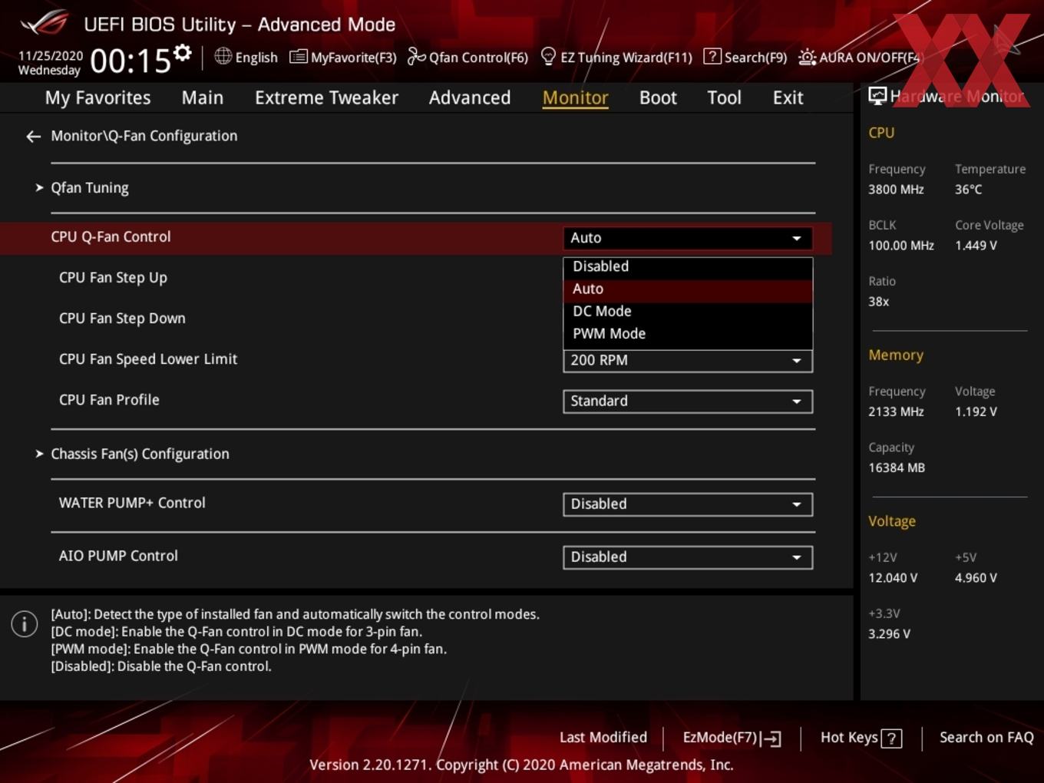Click the 00:15 clock display
This screenshot has width=1044, height=783.
pos(130,61)
